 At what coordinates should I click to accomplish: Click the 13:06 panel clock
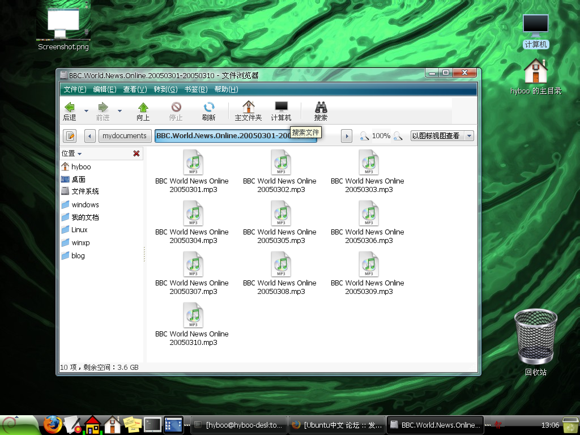tap(550, 425)
